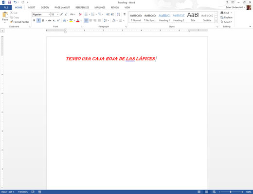Switch to the PAGE LAYOUT tab

click(62, 7)
